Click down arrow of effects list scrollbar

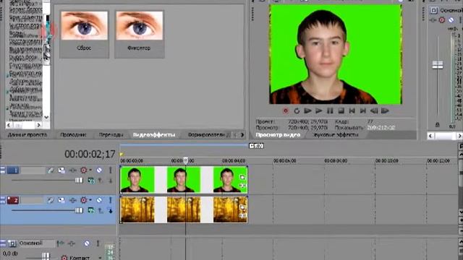point(46,117)
